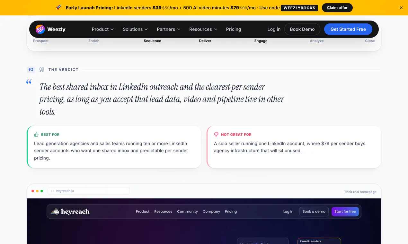Click Log in in Weezly header
Screen dimensions: 408x244
[274, 29]
